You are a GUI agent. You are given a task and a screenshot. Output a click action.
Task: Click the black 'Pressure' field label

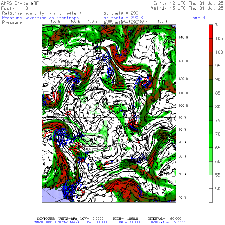coord(12,22)
